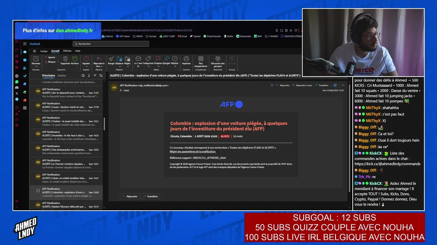Click the Déplacer folder icon
437x245 pixels.
119,59
